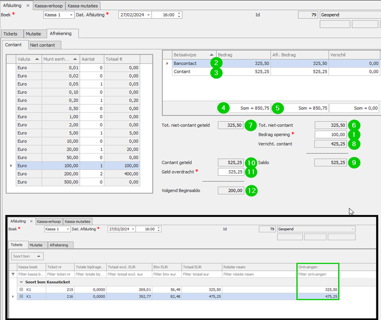Open the Kassa 1 dropdown in lower view
Screen dimensions: 381x320
point(68,229)
